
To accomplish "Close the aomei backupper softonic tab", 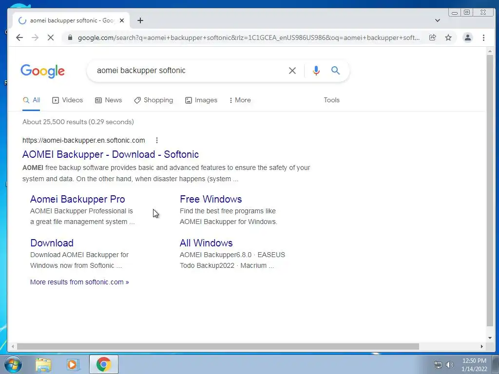I will coord(121,20).
